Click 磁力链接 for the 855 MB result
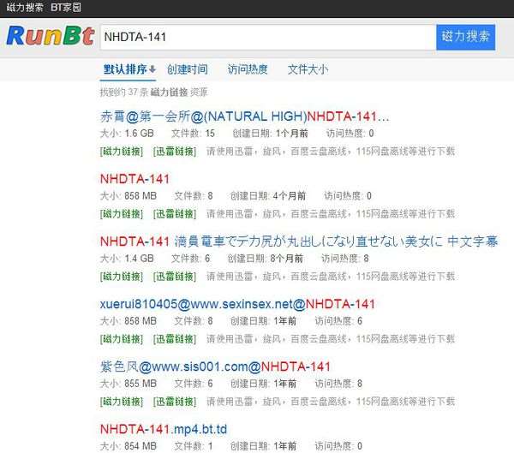 (x=122, y=402)
